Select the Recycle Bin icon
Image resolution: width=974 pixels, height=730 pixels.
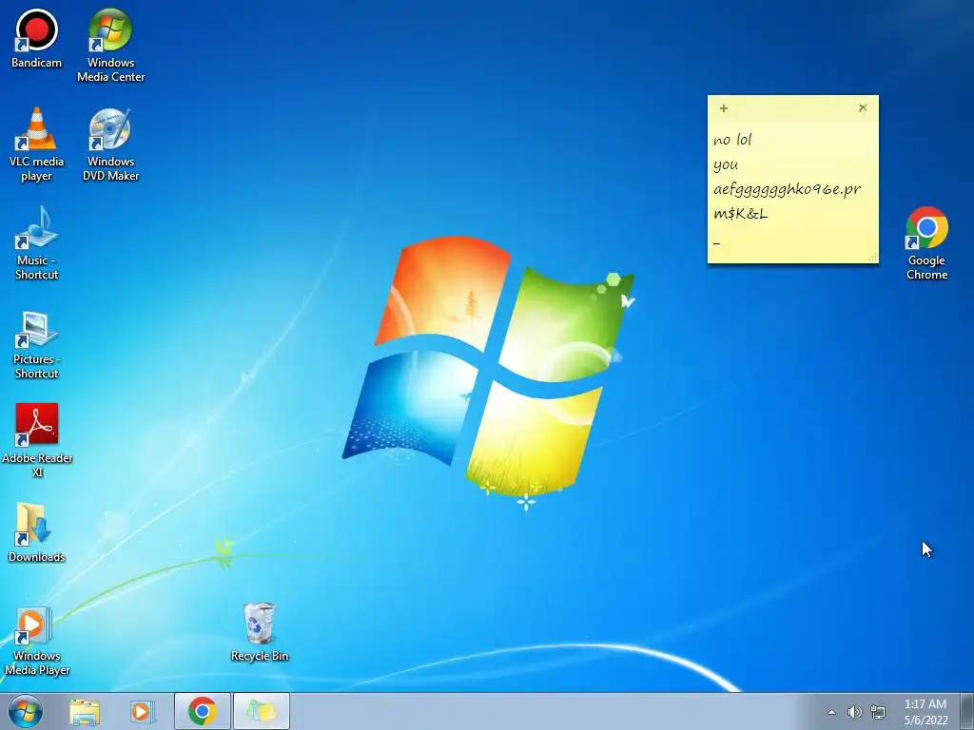259,632
